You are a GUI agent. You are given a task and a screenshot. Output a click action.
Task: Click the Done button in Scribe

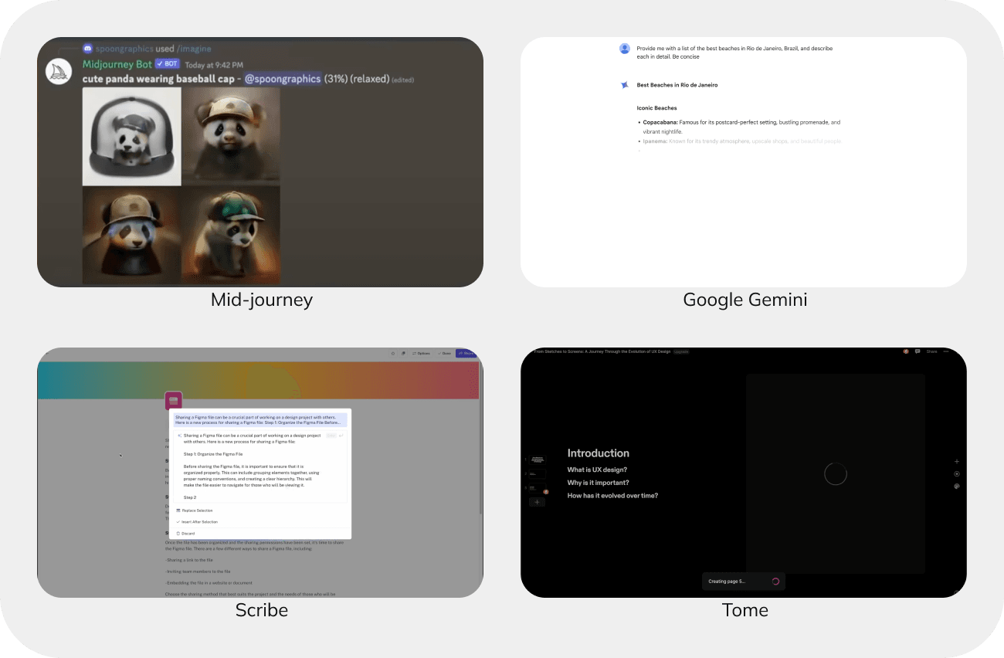coord(444,354)
